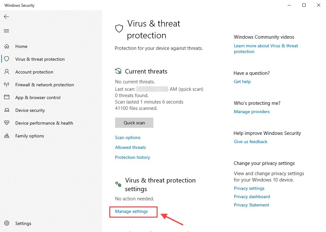
Task: Select Virus & threat protection in sidebar
Action: tap(40, 59)
